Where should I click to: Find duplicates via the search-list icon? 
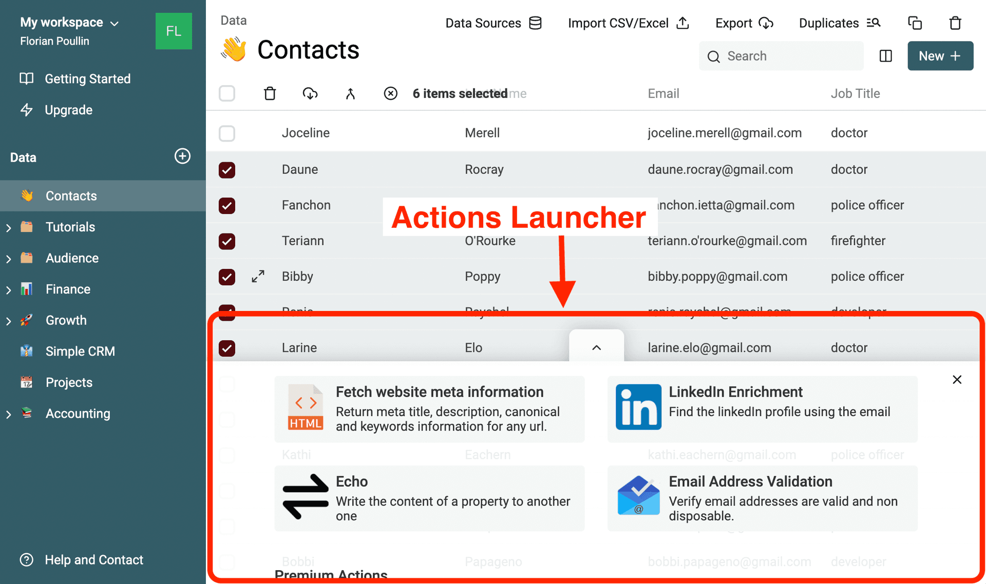coord(873,23)
